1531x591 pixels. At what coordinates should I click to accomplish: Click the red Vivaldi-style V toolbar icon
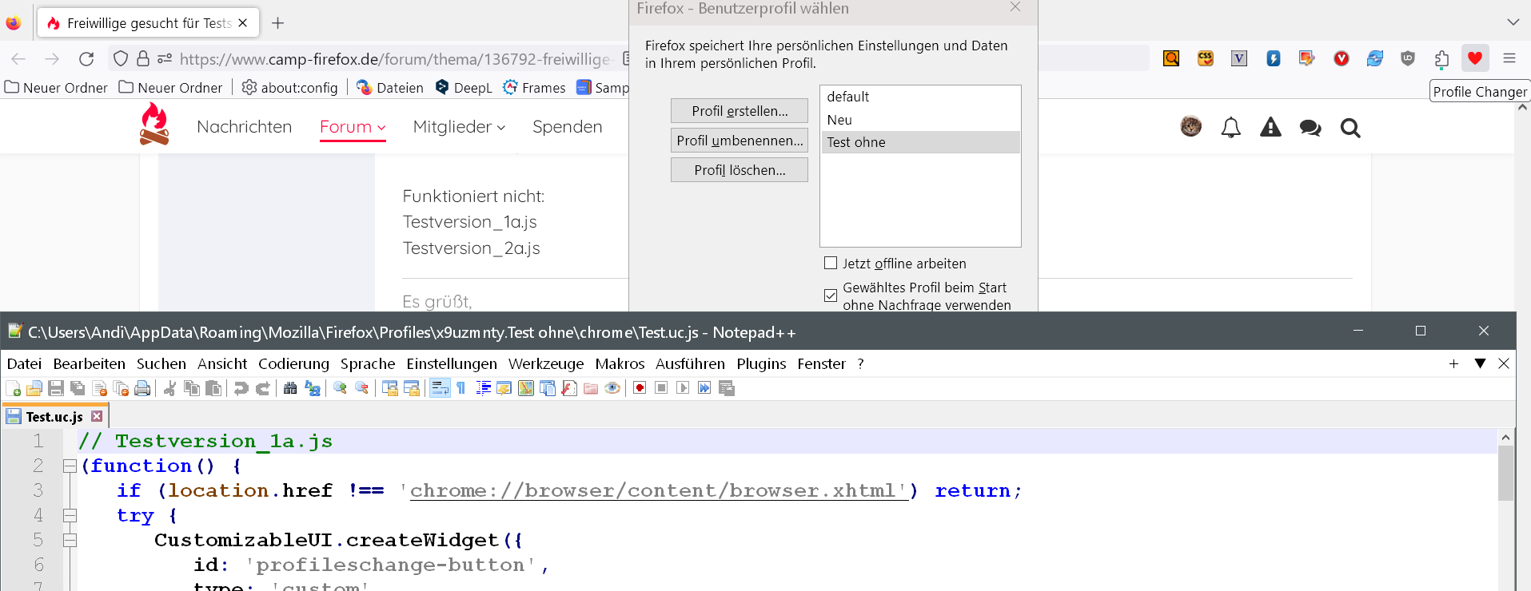coord(1342,58)
